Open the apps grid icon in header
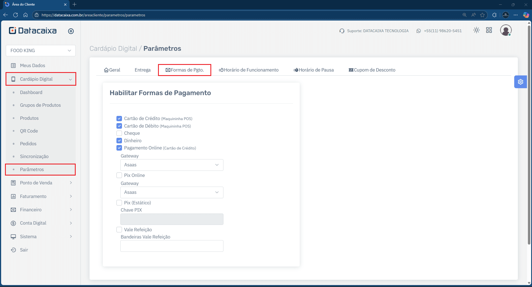532x287 pixels. point(489,30)
